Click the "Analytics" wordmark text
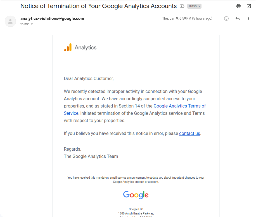The height and width of the screenshot is (217, 256). point(86,48)
